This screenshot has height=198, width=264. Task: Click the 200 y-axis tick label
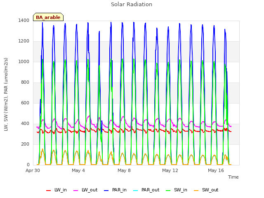coord(25,144)
